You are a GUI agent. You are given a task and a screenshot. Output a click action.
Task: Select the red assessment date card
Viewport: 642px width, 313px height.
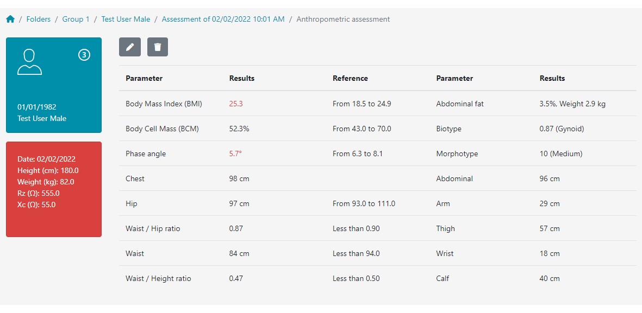click(x=54, y=189)
